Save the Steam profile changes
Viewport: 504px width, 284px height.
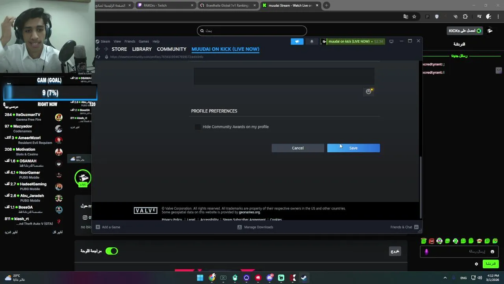354,148
